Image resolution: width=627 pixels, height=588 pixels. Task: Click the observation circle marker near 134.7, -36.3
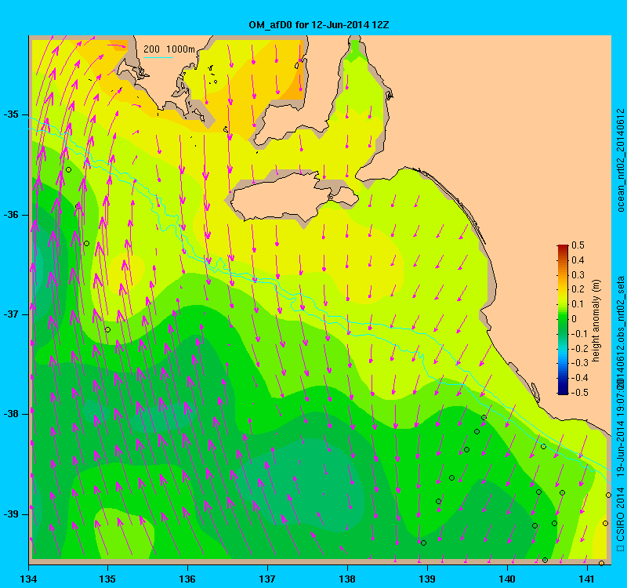point(86,244)
